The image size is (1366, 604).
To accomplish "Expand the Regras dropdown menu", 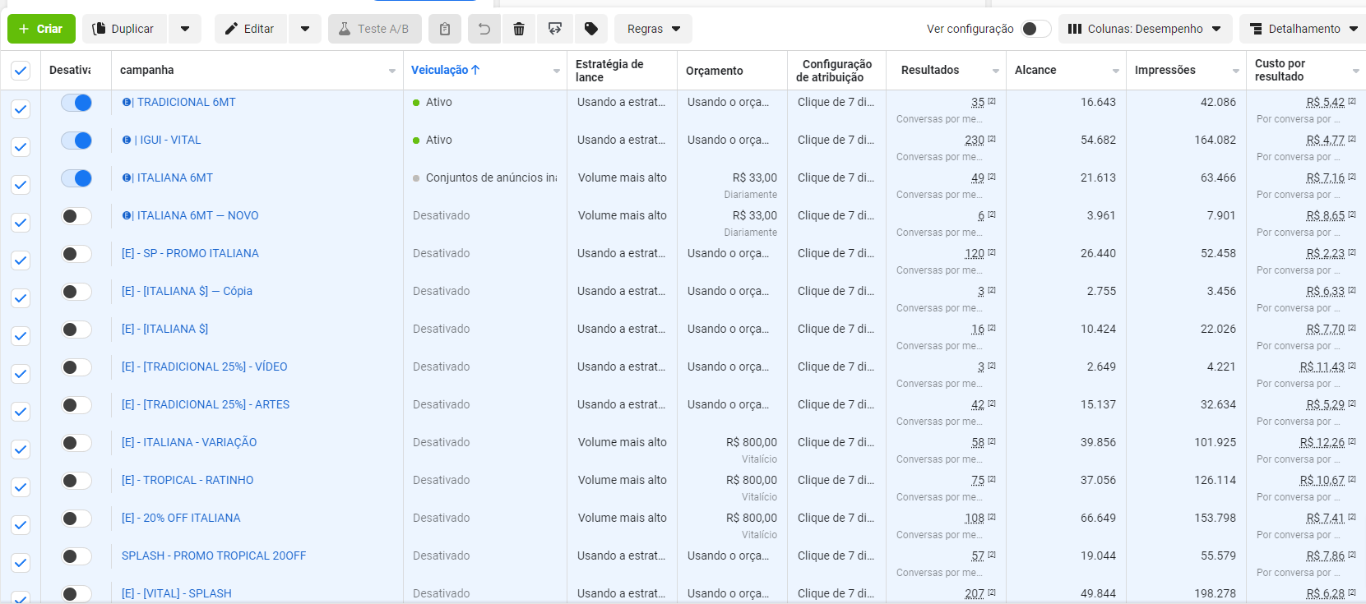I will pyautogui.click(x=653, y=29).
